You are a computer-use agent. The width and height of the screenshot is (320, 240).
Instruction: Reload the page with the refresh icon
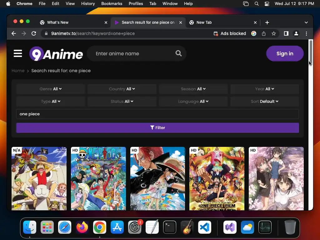point(34,33)
